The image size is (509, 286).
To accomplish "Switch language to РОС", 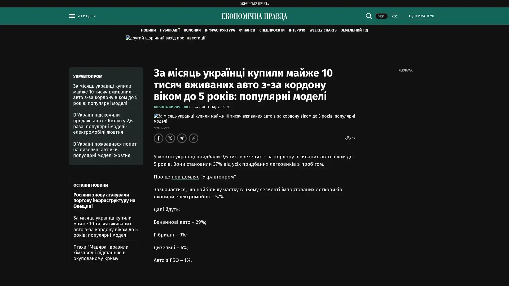I will click(394, 16).
